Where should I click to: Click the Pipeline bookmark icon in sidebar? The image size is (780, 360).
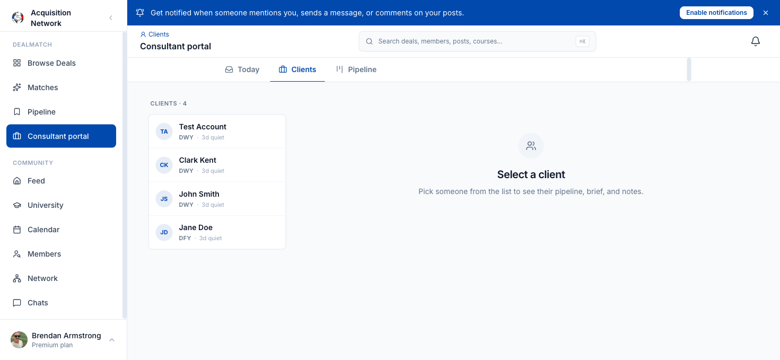pos(17,112)
